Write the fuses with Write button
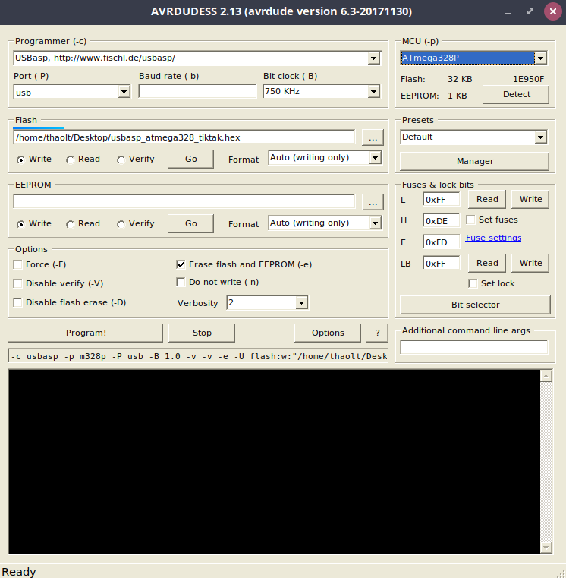The width and height of the screenshot is (566, 578). point(530,199)
